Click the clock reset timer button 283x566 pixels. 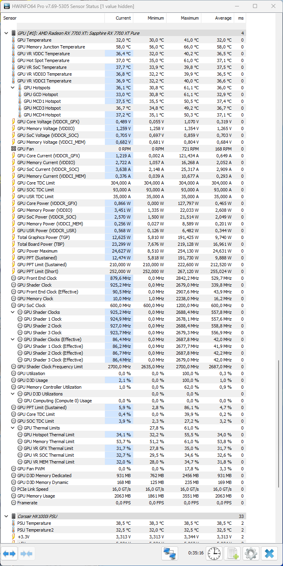coord(214,554)
